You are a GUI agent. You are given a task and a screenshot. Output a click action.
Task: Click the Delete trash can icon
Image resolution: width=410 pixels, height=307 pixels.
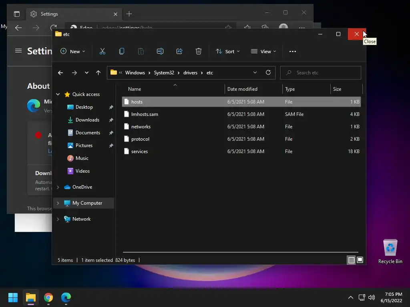click(199, 52)
